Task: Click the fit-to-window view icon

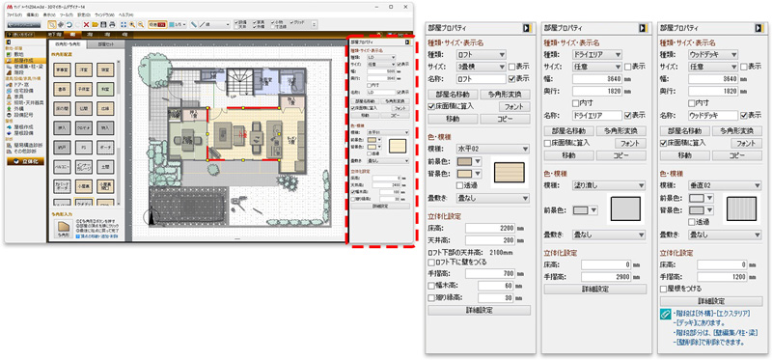Action: [124, 25]
